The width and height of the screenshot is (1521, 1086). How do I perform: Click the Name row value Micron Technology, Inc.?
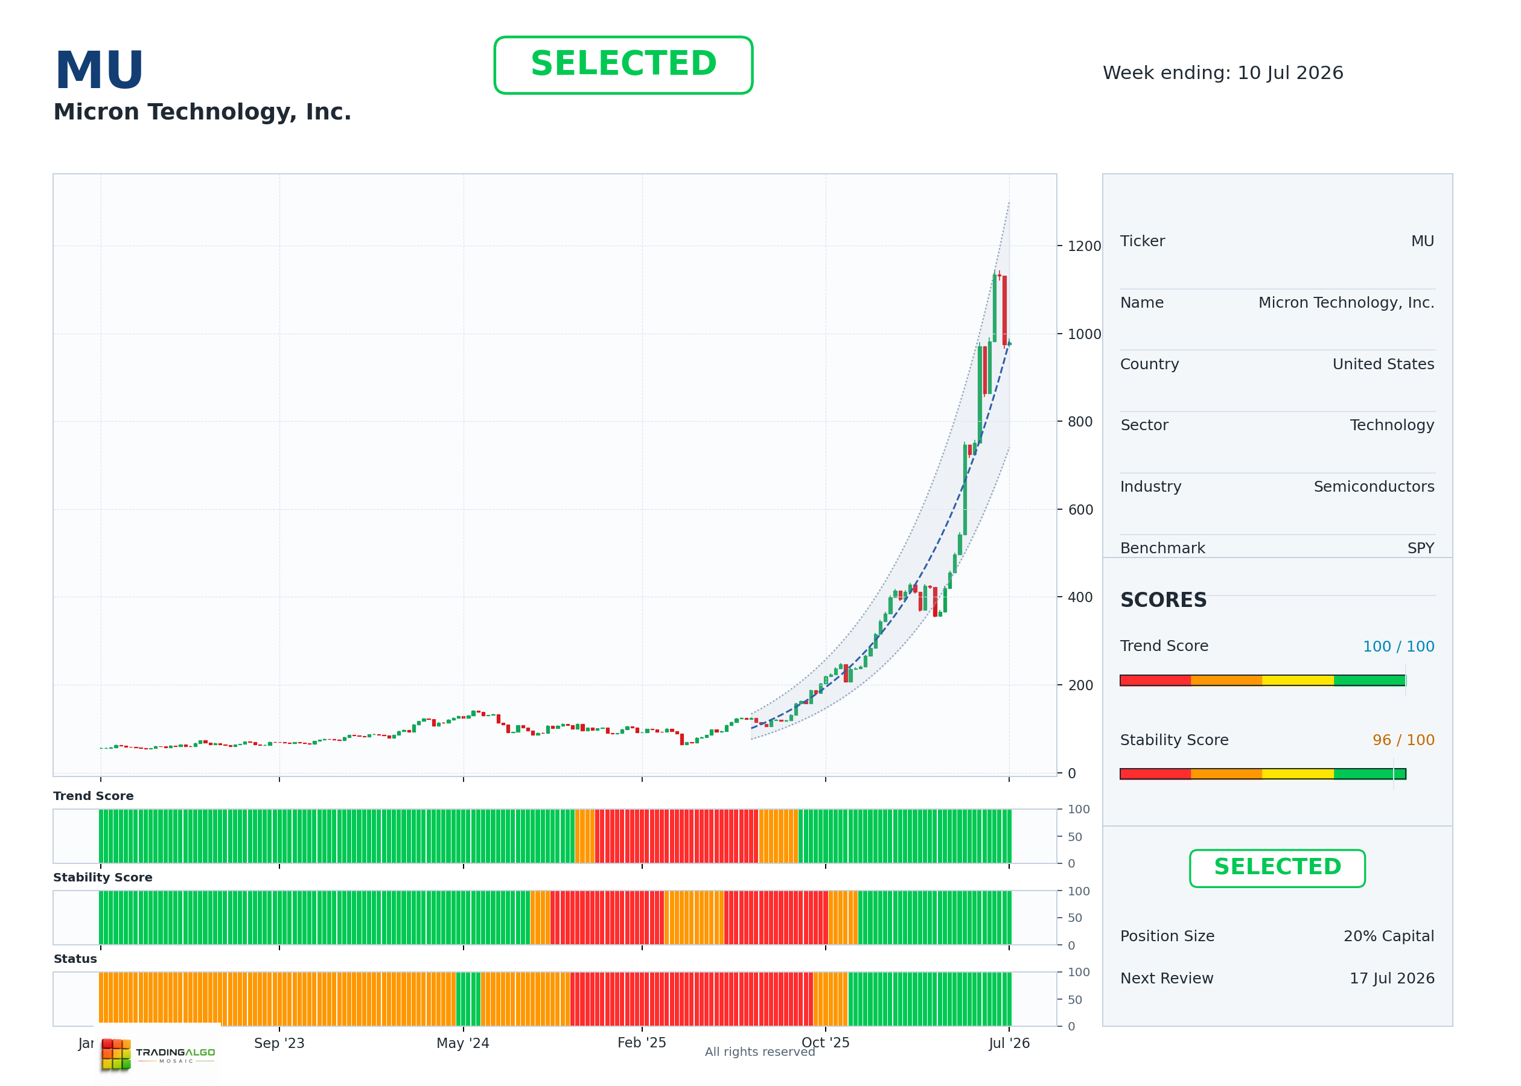[1347, 303]
